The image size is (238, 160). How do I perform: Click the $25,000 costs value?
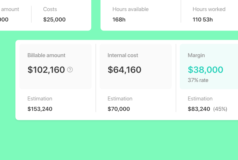(x=54, y=19)
